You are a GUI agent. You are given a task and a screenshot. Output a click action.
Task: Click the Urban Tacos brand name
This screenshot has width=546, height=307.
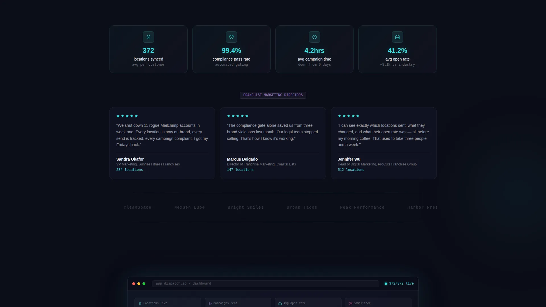pos(302,208)
